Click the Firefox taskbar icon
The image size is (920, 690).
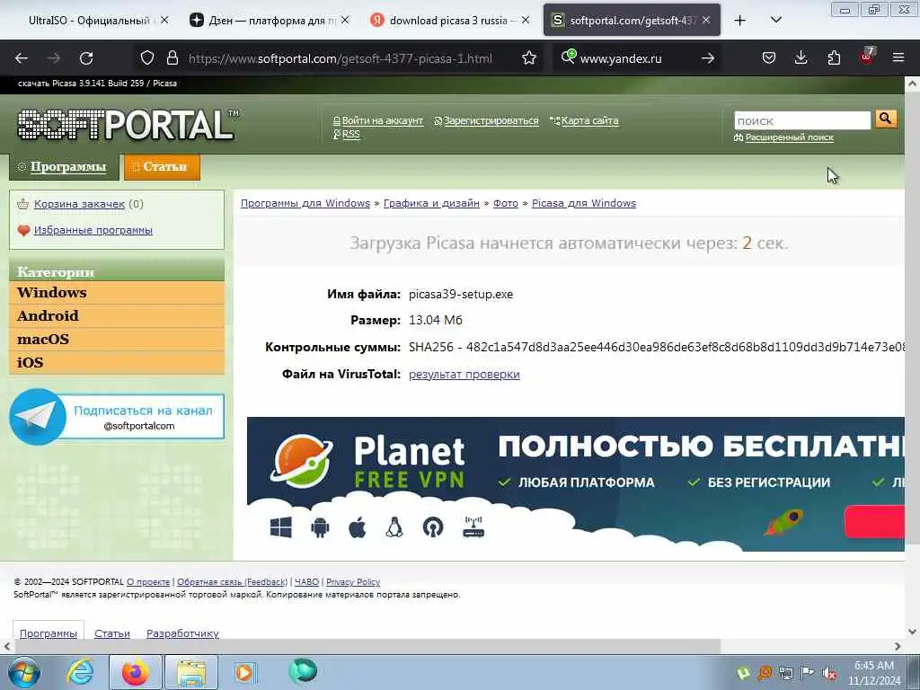point(135,672)
